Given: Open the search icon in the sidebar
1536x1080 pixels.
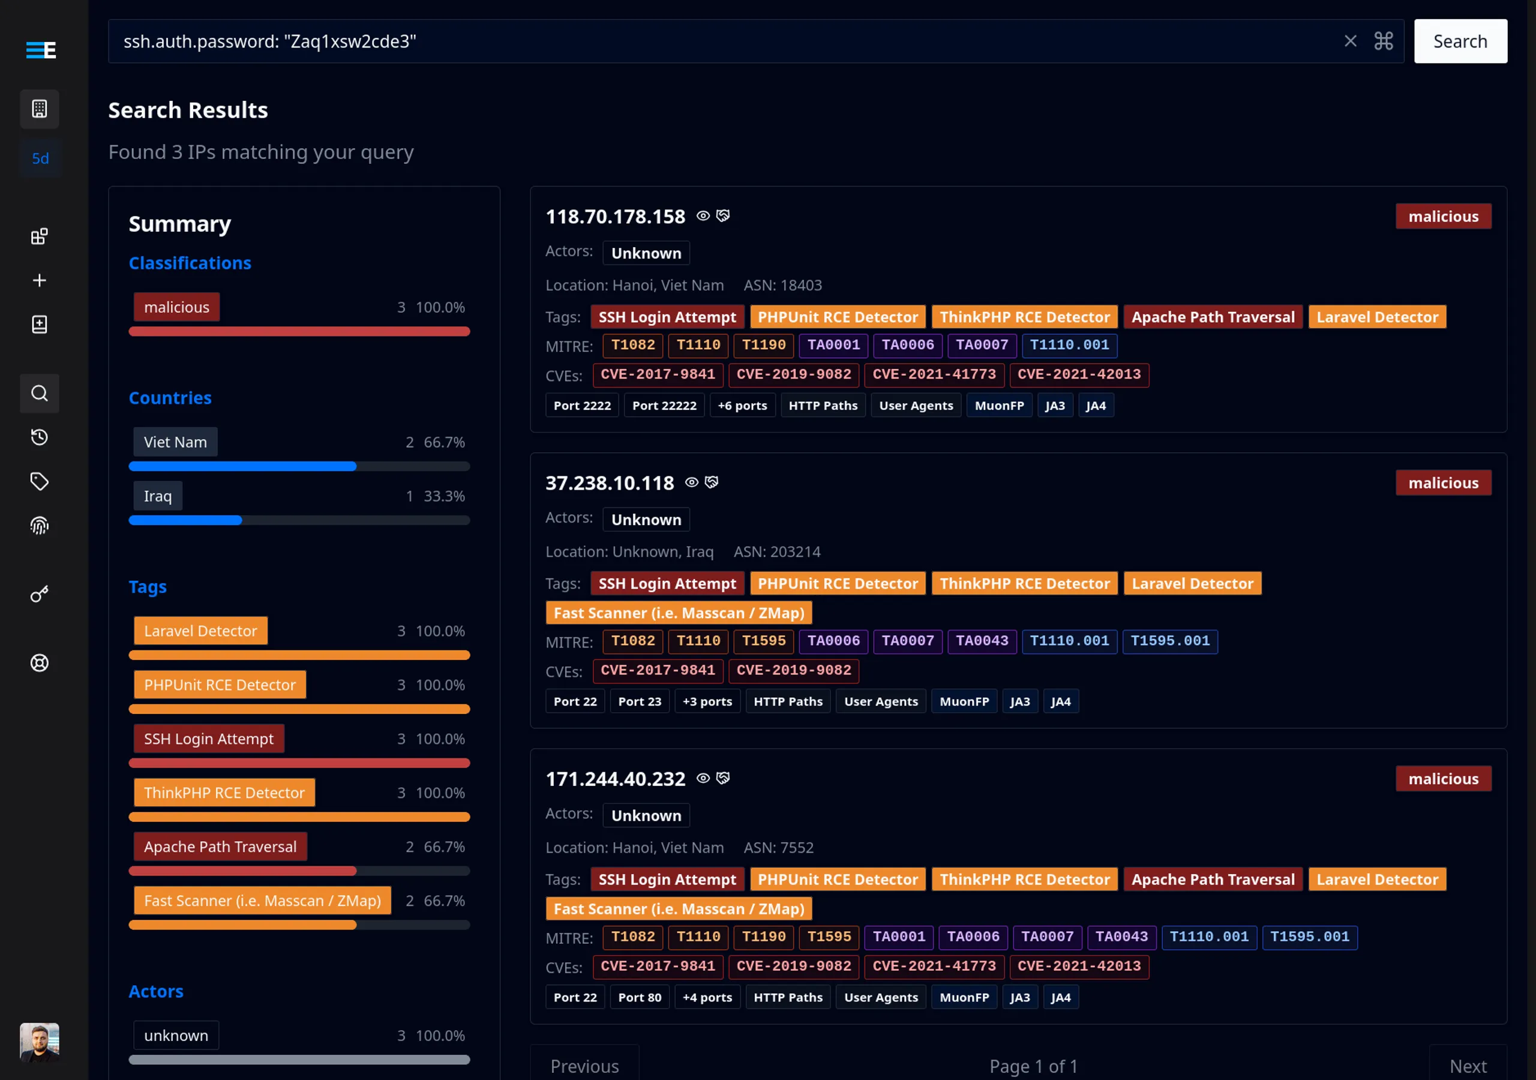Looking at the screenshot, I should click(40, 394).
